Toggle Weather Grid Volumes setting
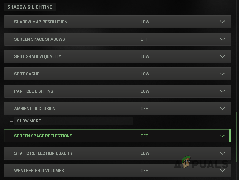Image resolution: width=239 pixels, height=180 pixels. click(144, 171)
